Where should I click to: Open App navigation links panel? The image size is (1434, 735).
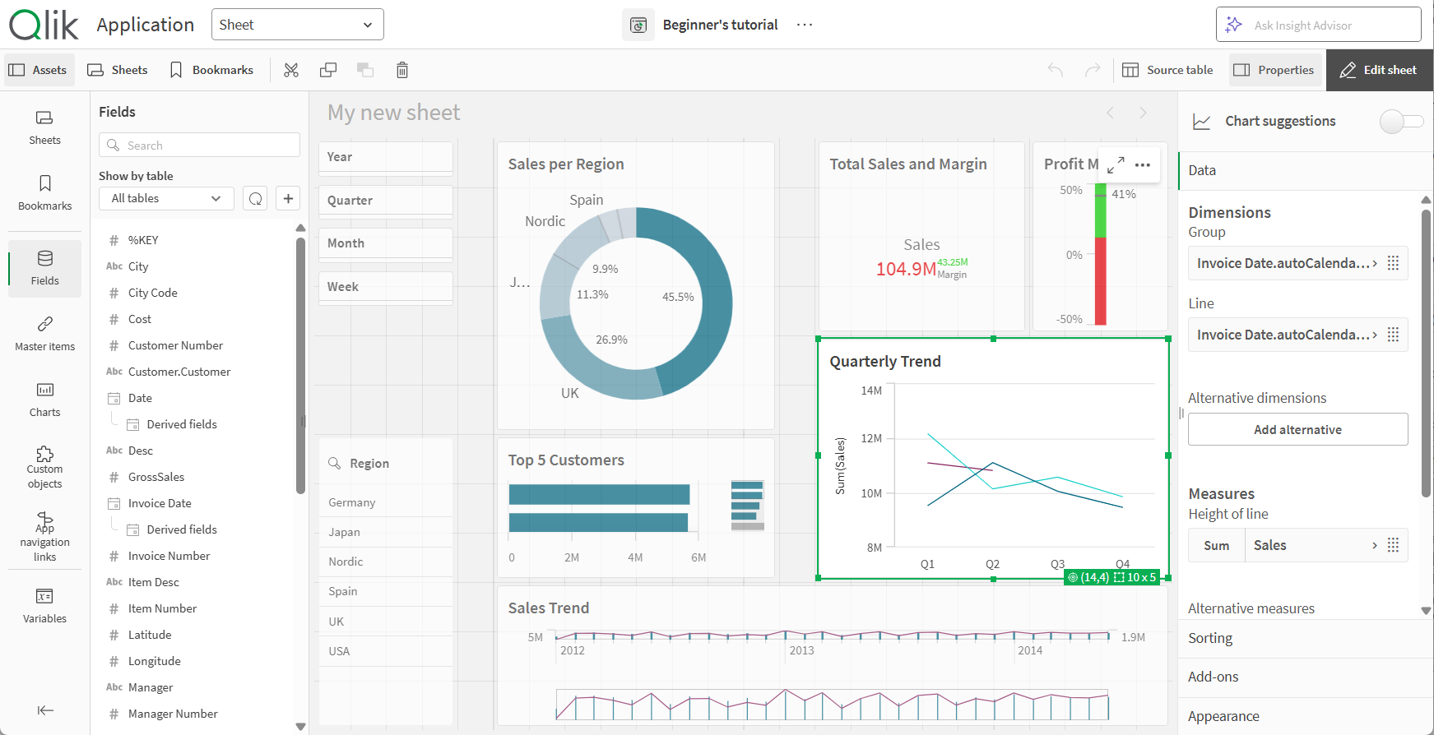click(x=45, y=537)
